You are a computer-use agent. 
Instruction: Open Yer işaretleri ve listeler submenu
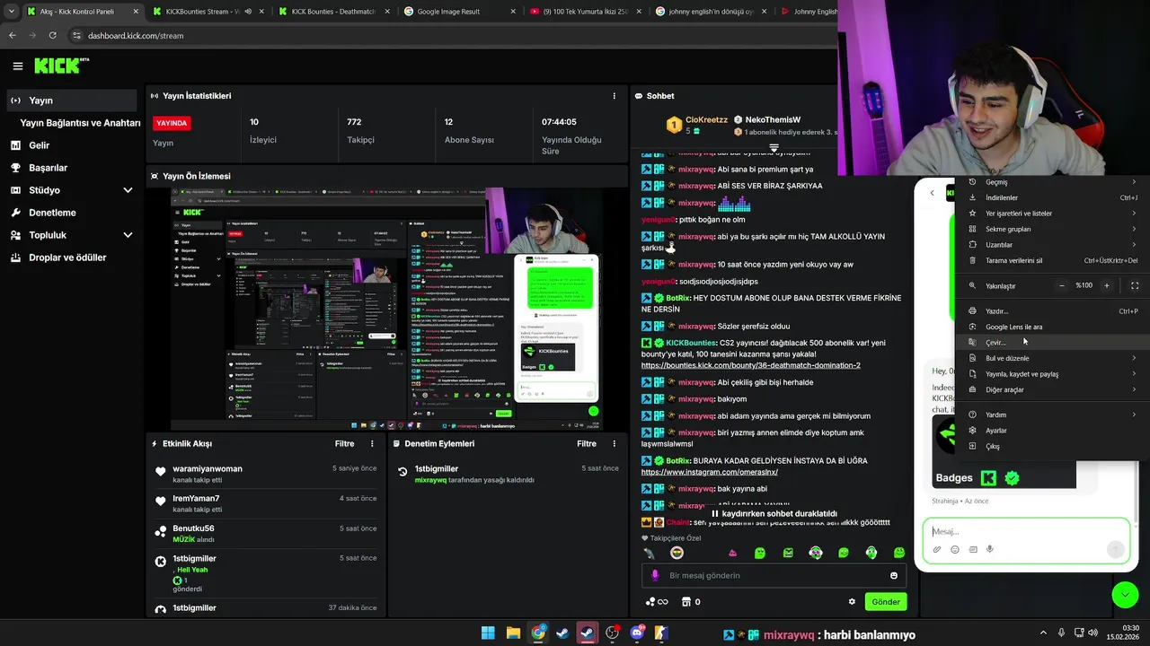point(1051,214)
